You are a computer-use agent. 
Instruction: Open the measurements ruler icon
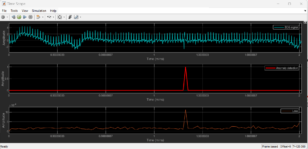[76, 17]
